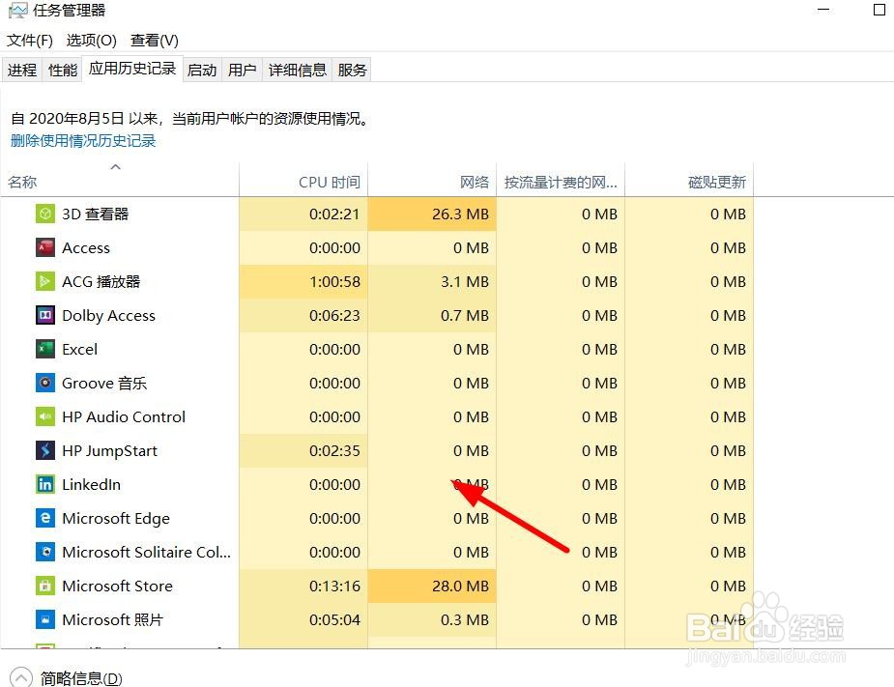Click the 0.7 MB network value
The width and height of the screenshot is (894, 687).
click(465, 315)
